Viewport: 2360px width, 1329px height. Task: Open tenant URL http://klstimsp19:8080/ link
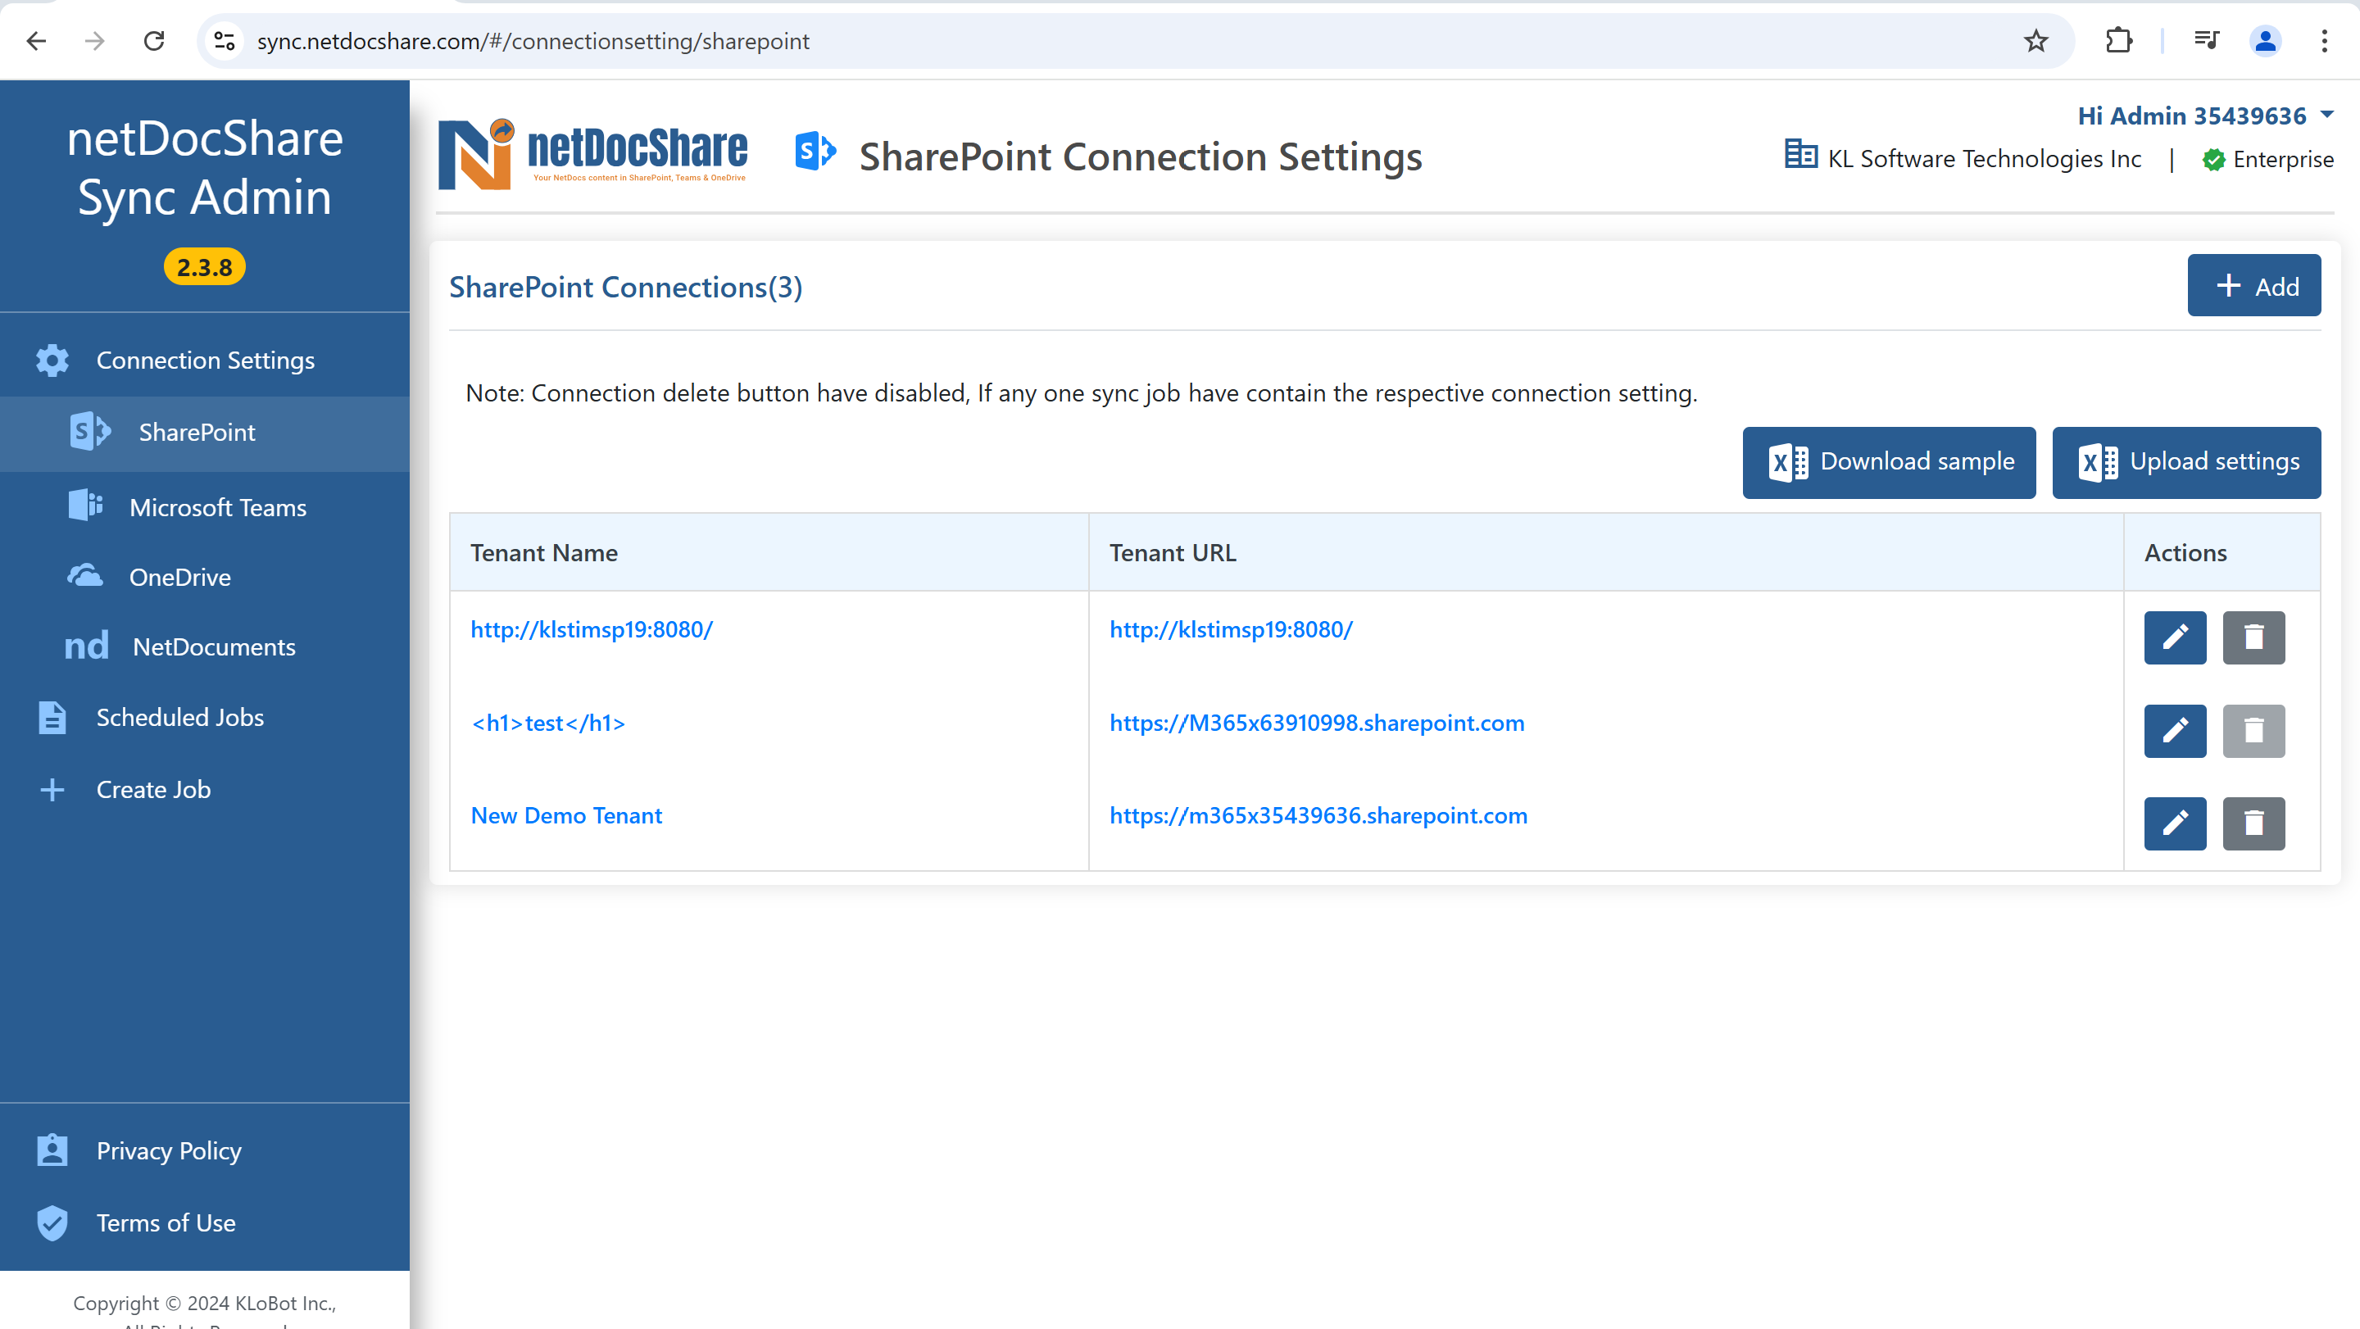pos(1230,629)
